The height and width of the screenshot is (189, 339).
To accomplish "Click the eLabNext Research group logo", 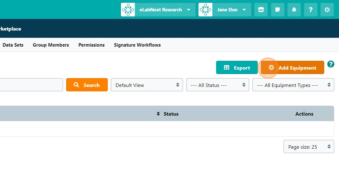I will (128, 9).
